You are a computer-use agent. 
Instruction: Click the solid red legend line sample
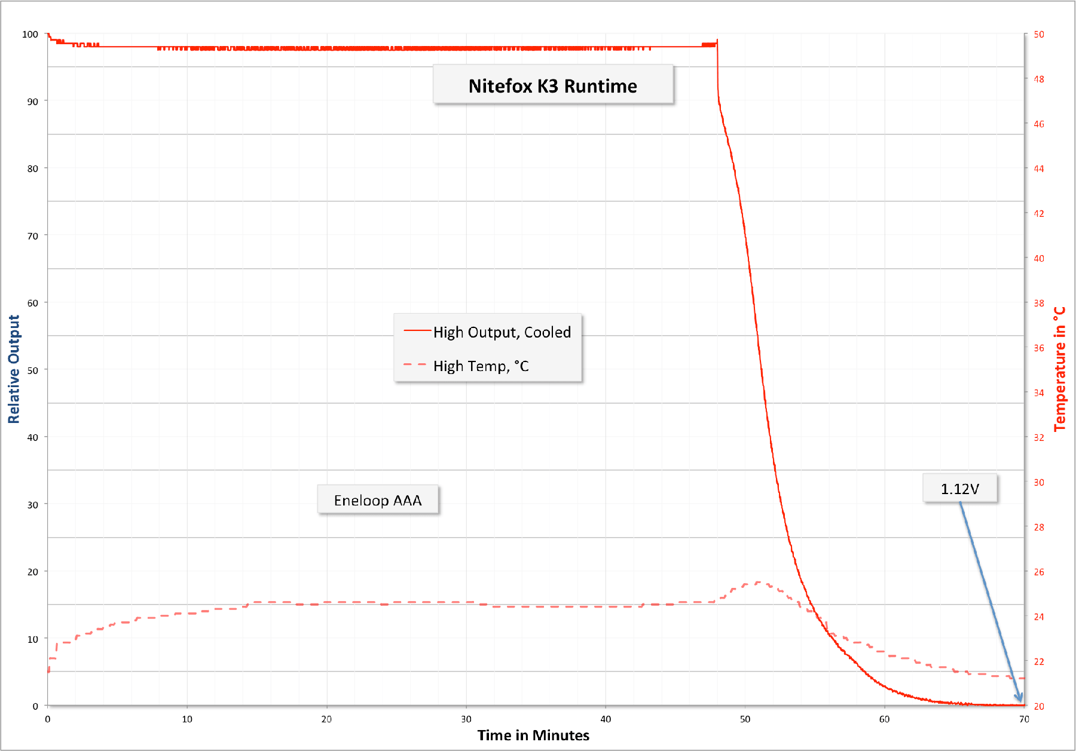(417, 330)
